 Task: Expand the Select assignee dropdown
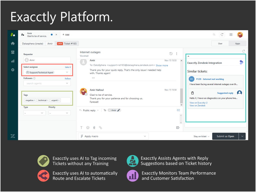[x=67, y=72]
